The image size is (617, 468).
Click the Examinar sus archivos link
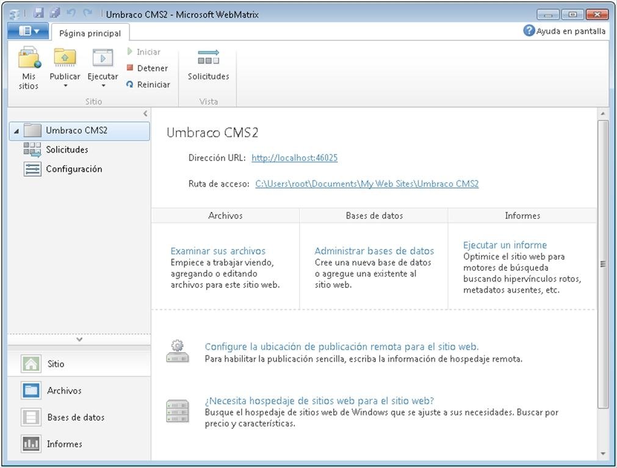(x=218, y=251)
